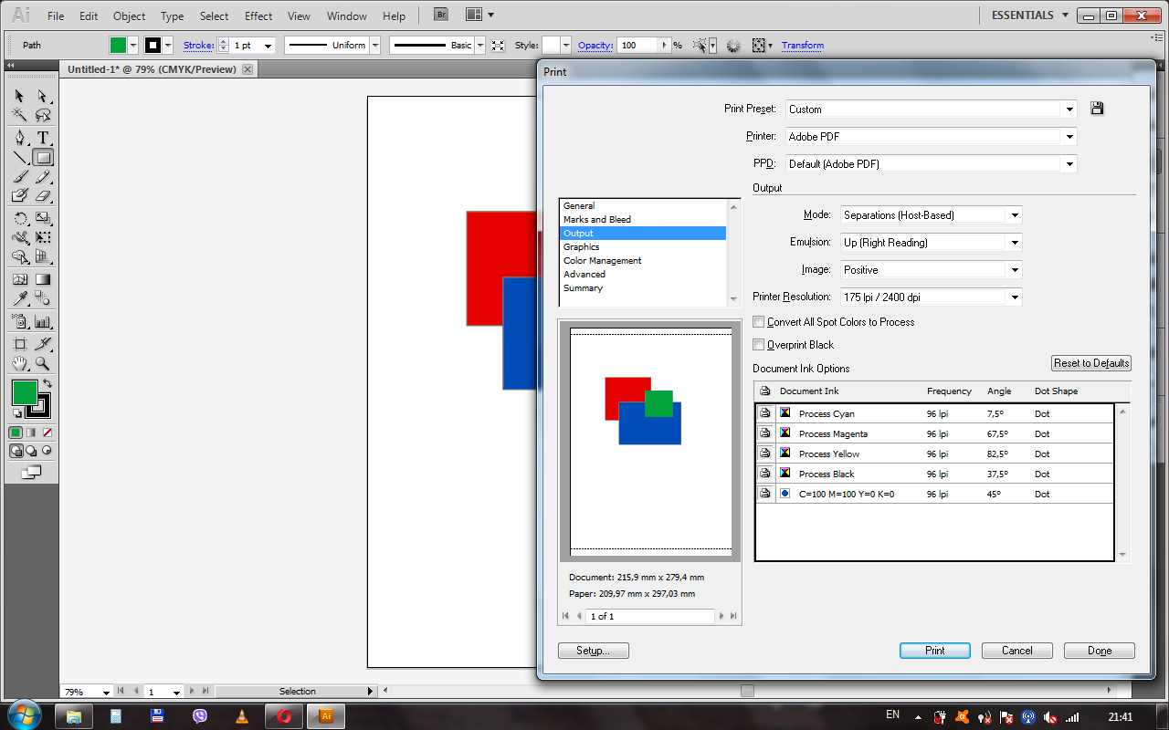Viewport: 1169px width, 730px height.
Task: Convert the C=100 M=100 spot ink icon
Action: [x=785, y=494]
